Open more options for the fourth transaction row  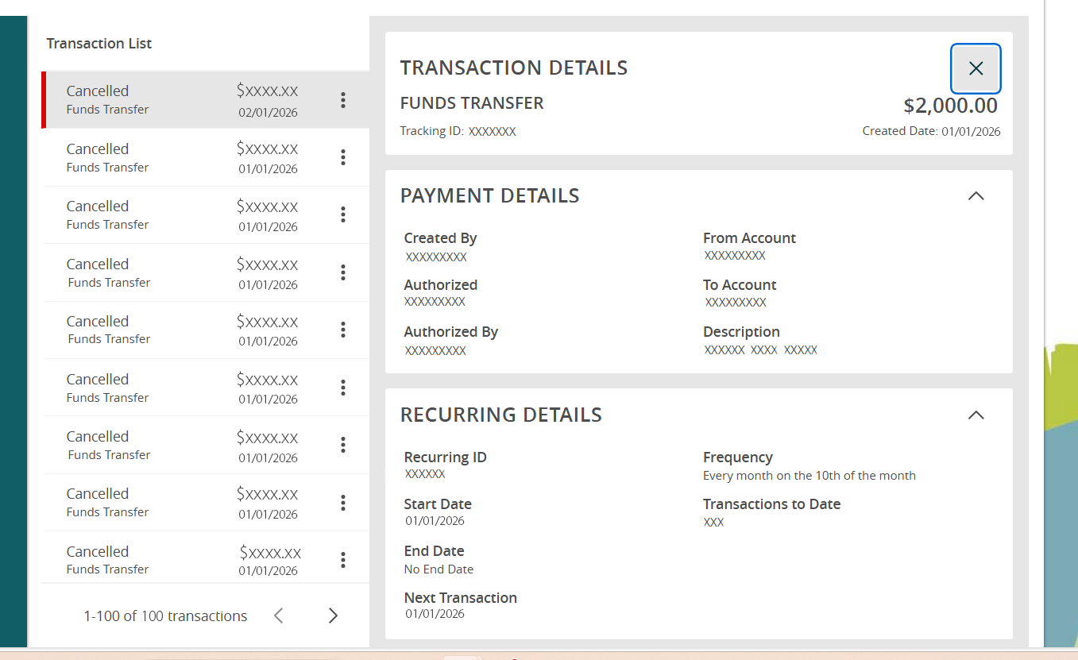coord(343,272)
